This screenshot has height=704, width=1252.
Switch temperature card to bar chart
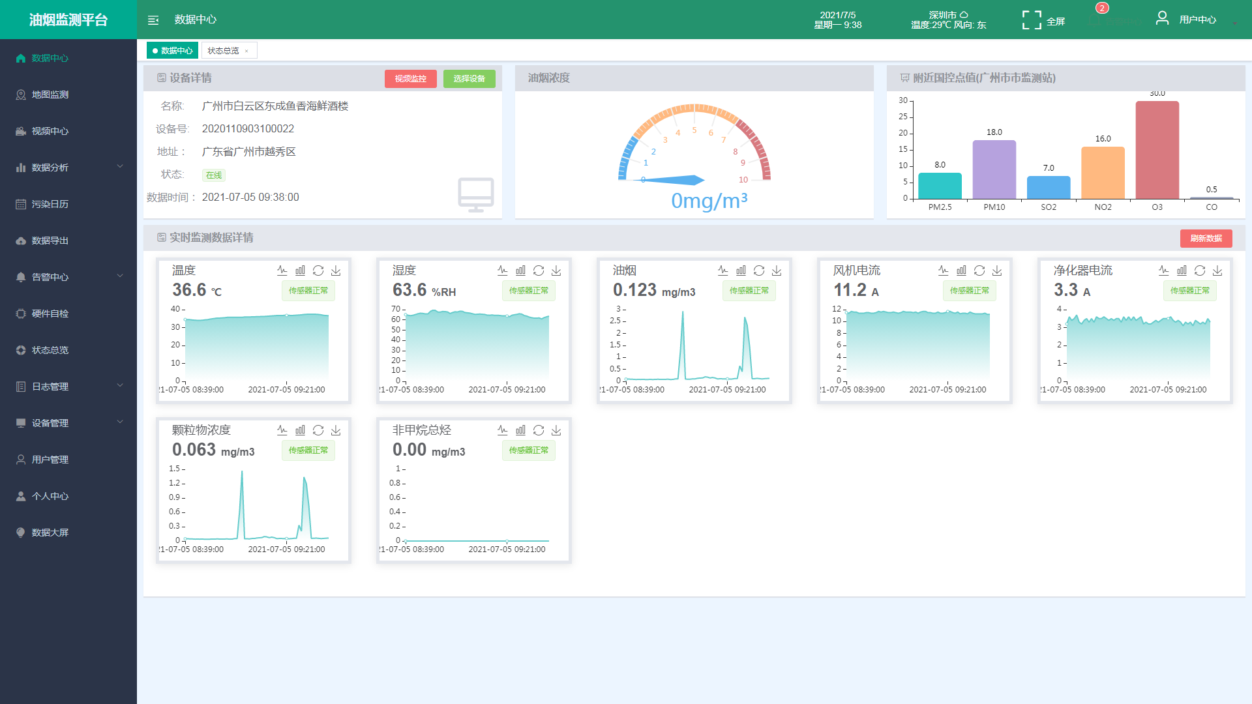(300, 270)
